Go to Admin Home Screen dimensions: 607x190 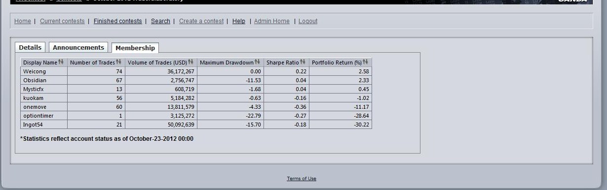point(272,21)
